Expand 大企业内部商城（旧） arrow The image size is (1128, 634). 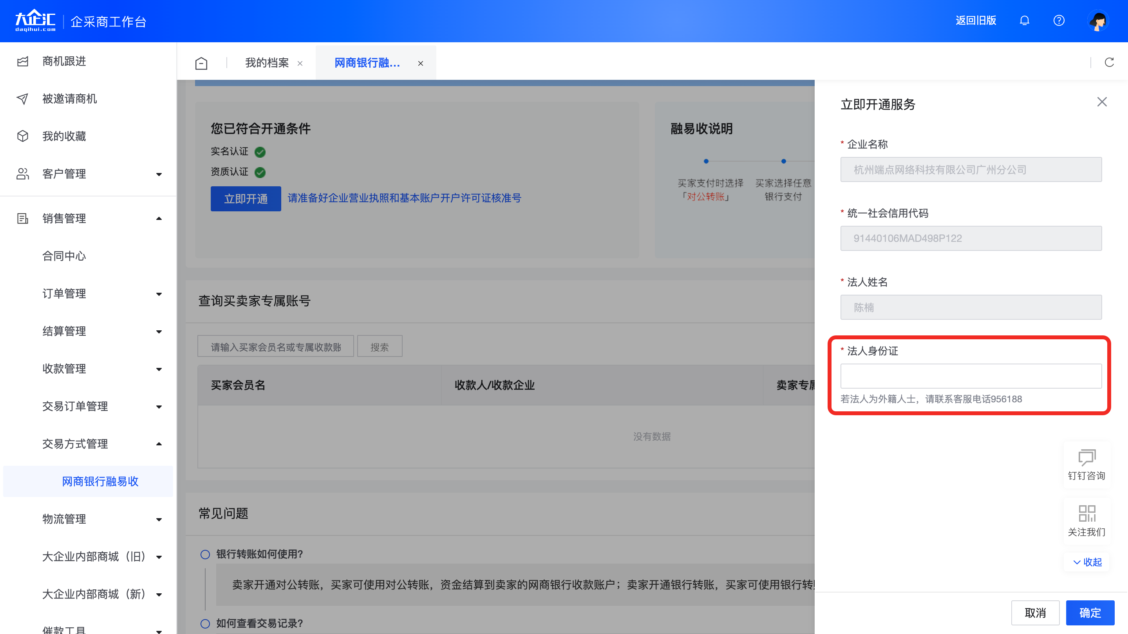coord(159,557)
